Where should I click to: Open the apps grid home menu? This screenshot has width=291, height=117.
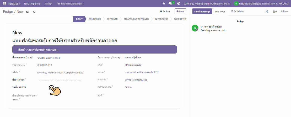click(4, 4)
